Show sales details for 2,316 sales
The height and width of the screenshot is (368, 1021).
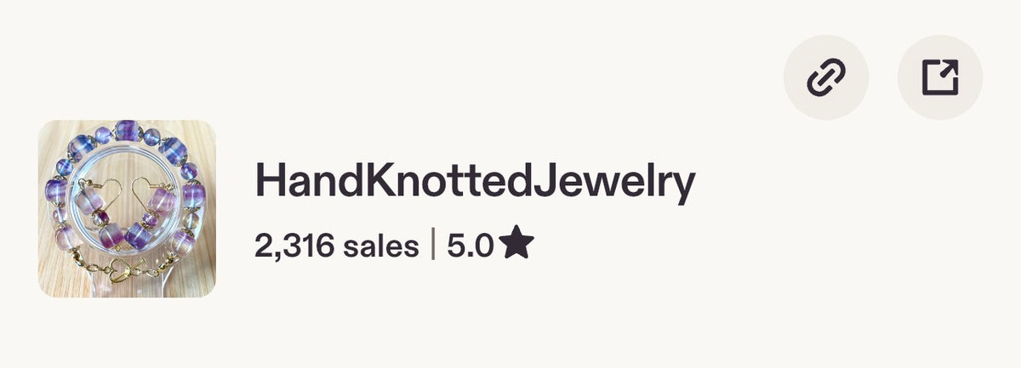[337, 246]
